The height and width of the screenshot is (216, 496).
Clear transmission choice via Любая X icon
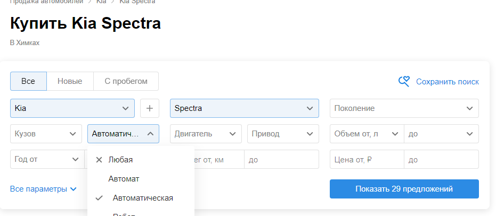click(x=99, y=160)
